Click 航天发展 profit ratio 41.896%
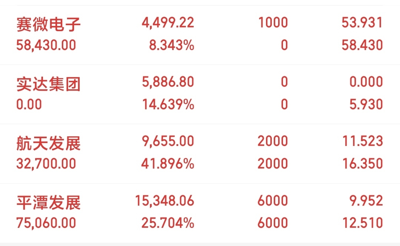The width and height of the screenshot is (400, 246). (x=168, y=163)
